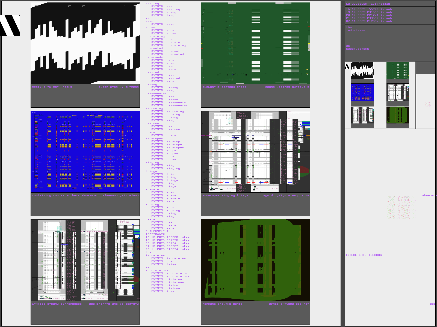The height and width of the screenshot is (327, 437).
Task: Open the 'limited binary differences' image
Action: (x=85, y=260)
